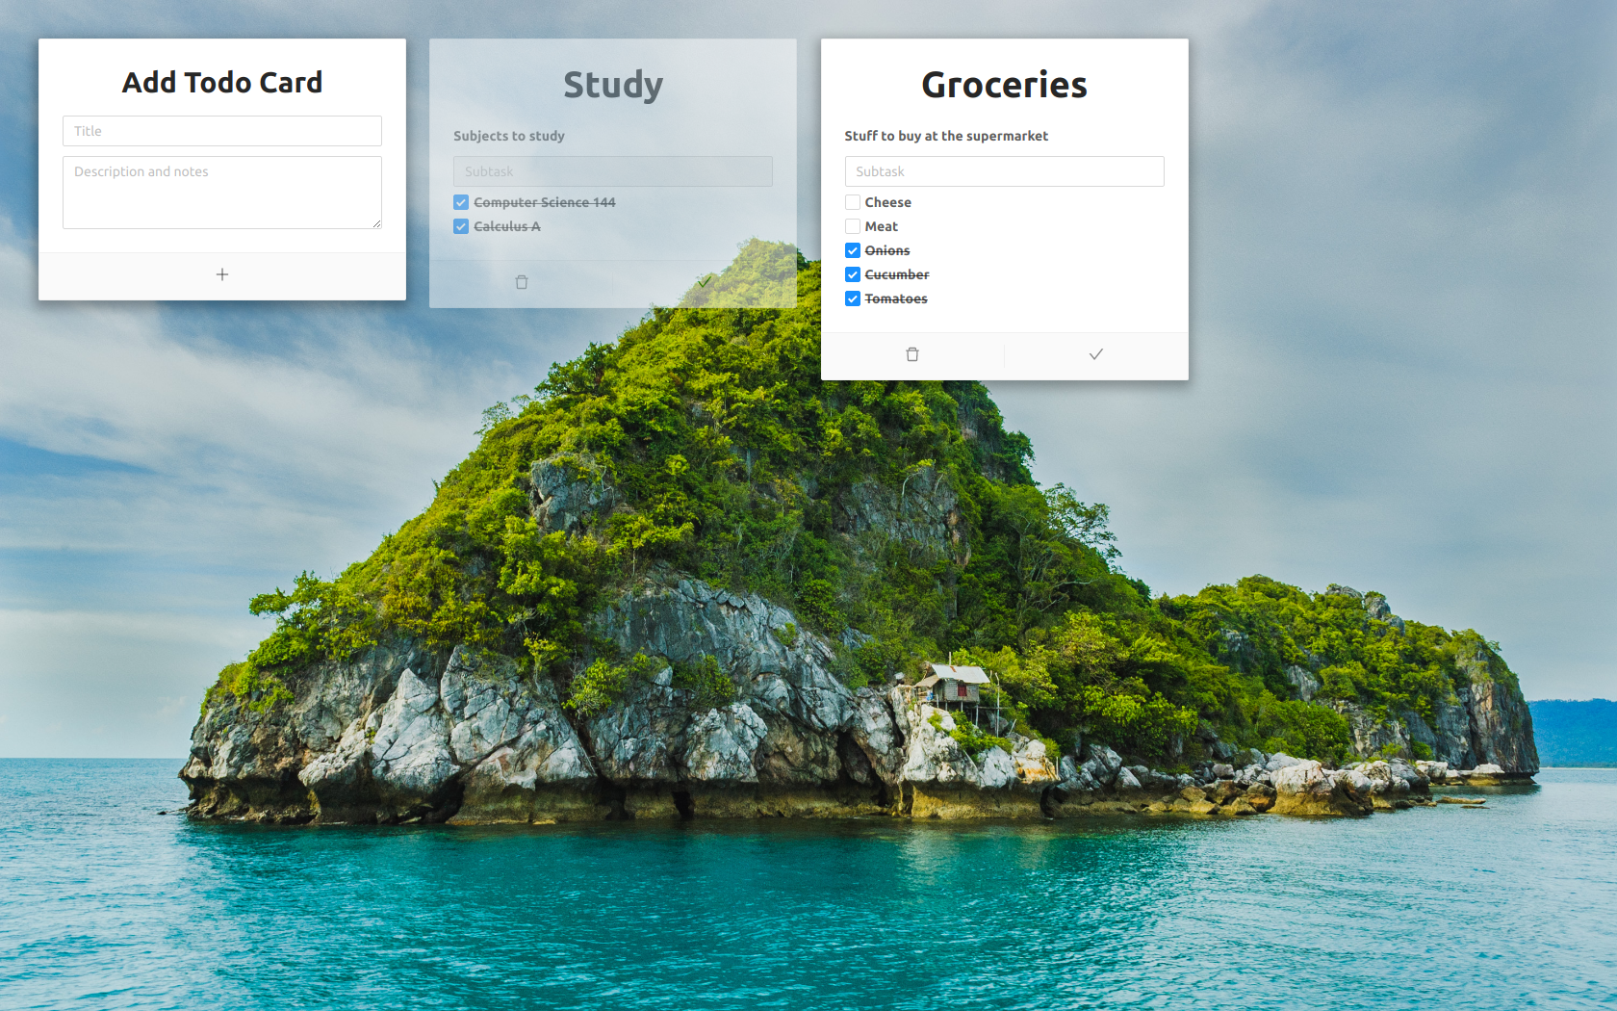
Task: Toggle the Cucumber checkbox off
Action: pos(853,274)
